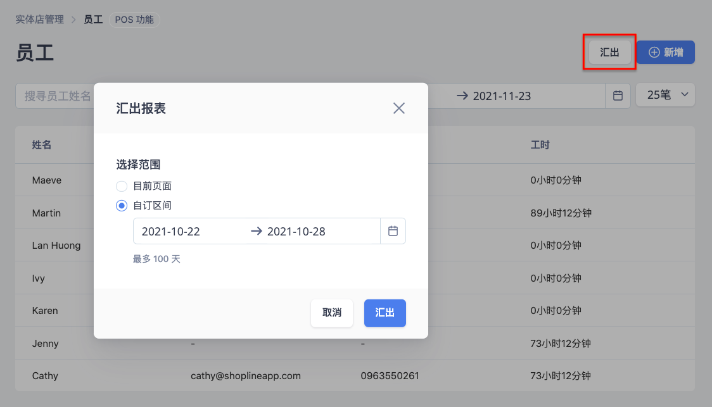The height and width of the screenshot is (407, 712).
Task: Click the 新增 add employee button
Action: pyautogui.click(x=666, y=52)
